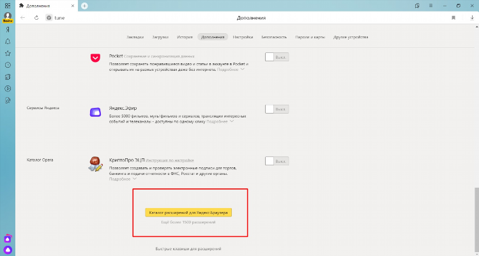The image size is (479, 256).
Task: Click the Ещё более 1500 расширений text
Action: tap(188, 222)
